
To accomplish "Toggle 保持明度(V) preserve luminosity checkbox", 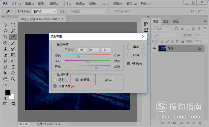I will (55, 86).
